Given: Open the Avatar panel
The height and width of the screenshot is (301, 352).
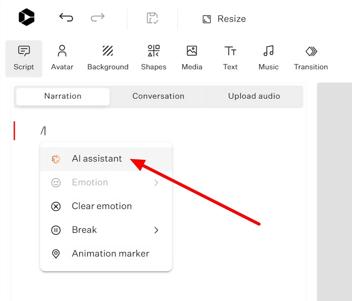Looking at the screenshot, I should click(x=62, y=58).
